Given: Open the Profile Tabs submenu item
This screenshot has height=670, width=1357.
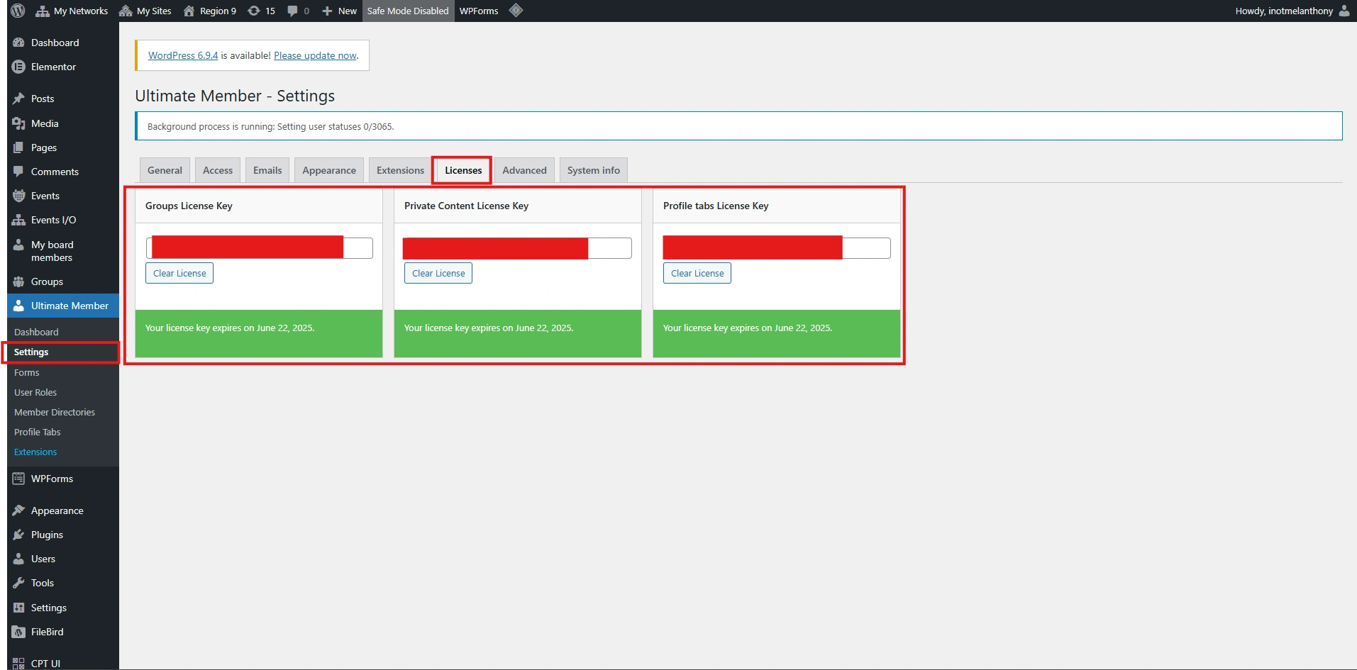Looking at the screenshot, I should [38, 432].
